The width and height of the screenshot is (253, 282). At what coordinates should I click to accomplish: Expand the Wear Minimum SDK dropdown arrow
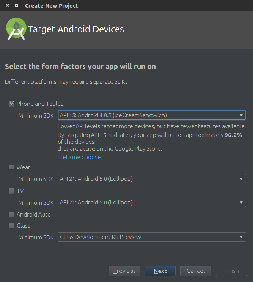coord(241,179)
